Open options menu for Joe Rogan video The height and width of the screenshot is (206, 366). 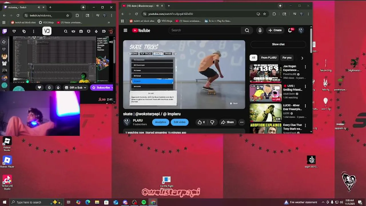click(x=305, y=67)
